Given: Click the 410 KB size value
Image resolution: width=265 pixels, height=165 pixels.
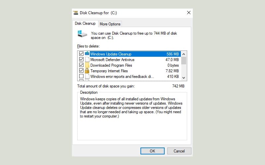Looking at the screenshot, I should 173,77.
